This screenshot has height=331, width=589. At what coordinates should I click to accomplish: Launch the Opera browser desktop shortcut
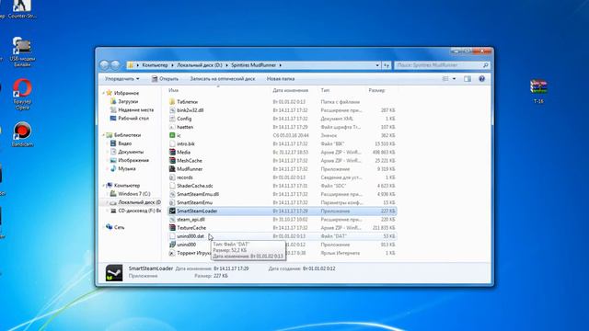[22, 94]
